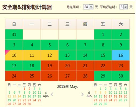
Task: Go to previous month with left arrow
Action: tap(52, 94)
